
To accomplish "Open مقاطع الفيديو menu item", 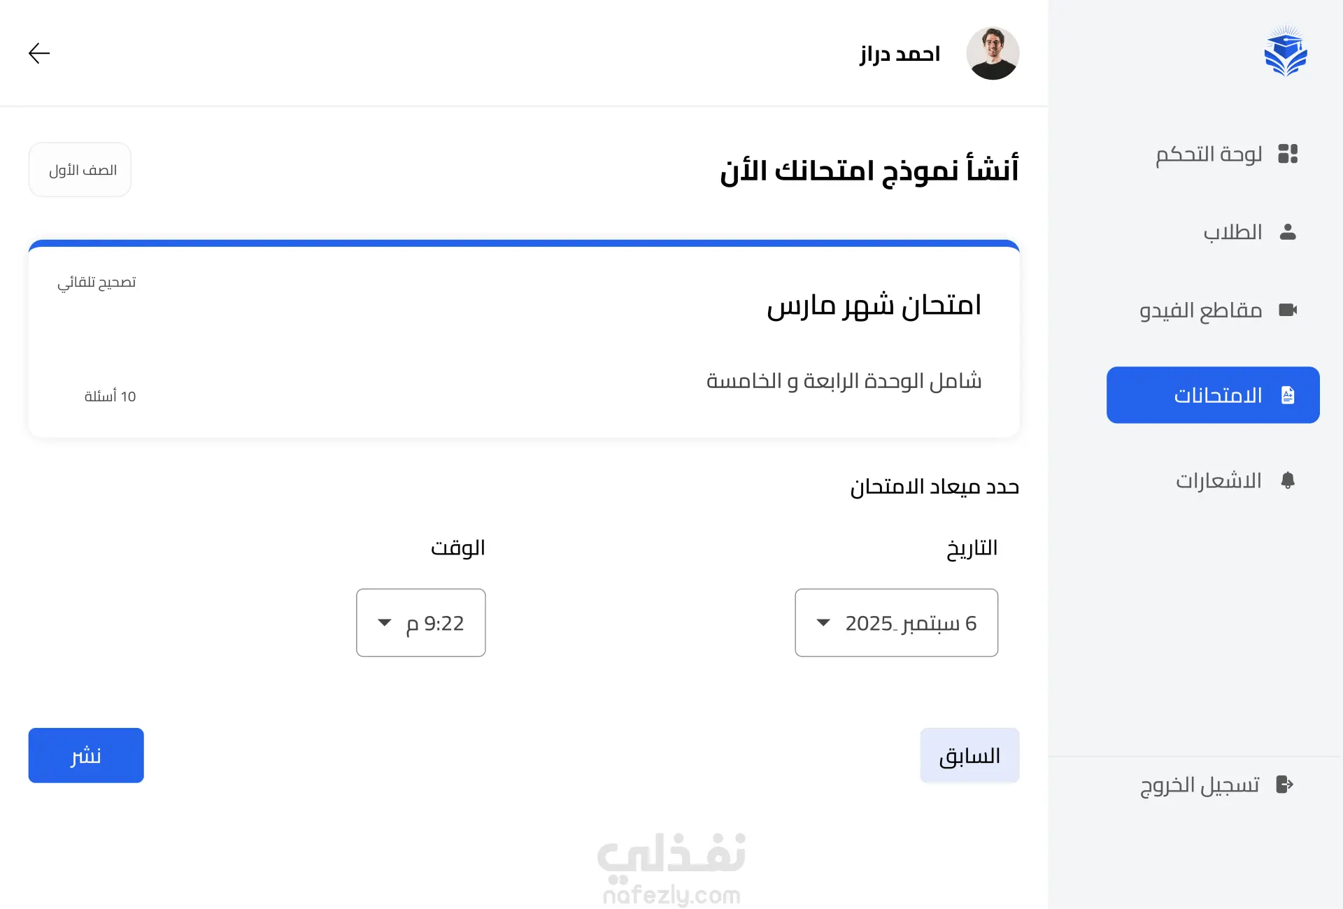I will [1218, 310].
